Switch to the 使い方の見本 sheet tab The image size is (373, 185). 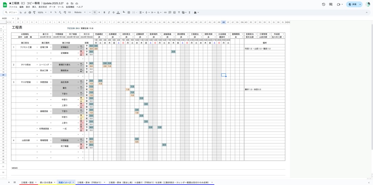(x=47, y=182)
